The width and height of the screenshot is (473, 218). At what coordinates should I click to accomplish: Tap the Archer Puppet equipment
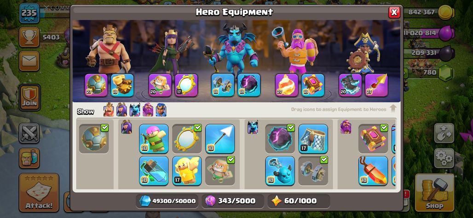tap(154, 138)
